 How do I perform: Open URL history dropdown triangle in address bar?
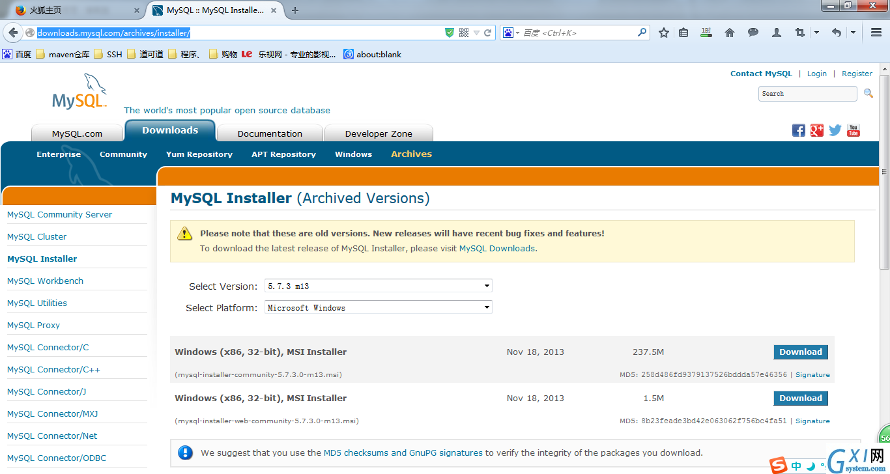coord(476,33)
